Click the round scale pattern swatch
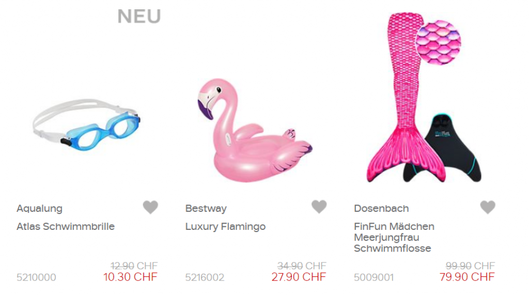Viewport: 529px width, 295px height. click(x=438, y=42)
